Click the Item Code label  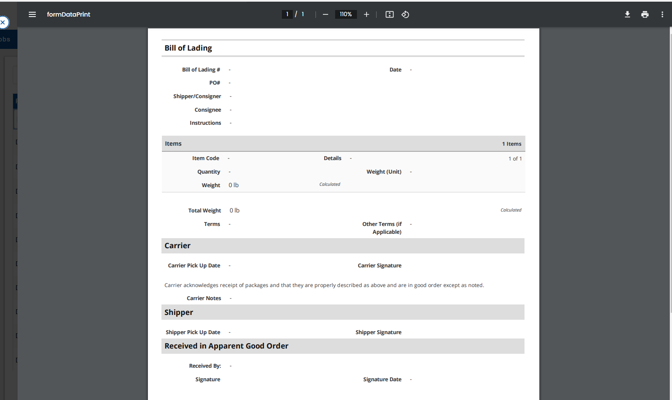(x=206, y=158)
